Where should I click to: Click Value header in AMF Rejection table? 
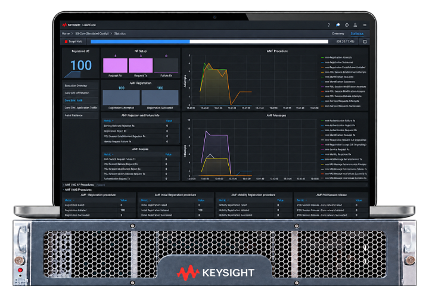[169, 121]
